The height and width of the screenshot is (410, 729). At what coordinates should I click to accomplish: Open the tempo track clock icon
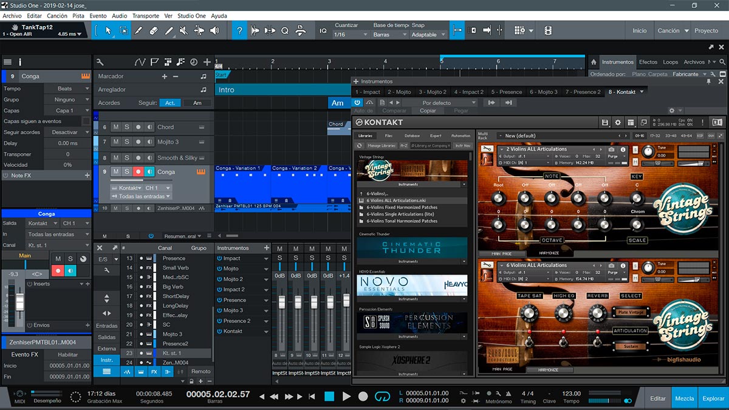pos(194,62)
